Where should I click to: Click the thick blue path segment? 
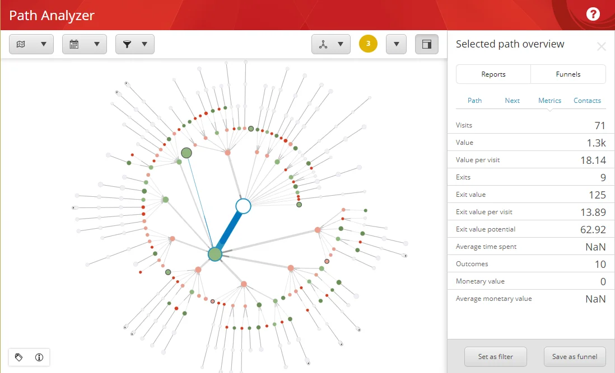(229, 230)
